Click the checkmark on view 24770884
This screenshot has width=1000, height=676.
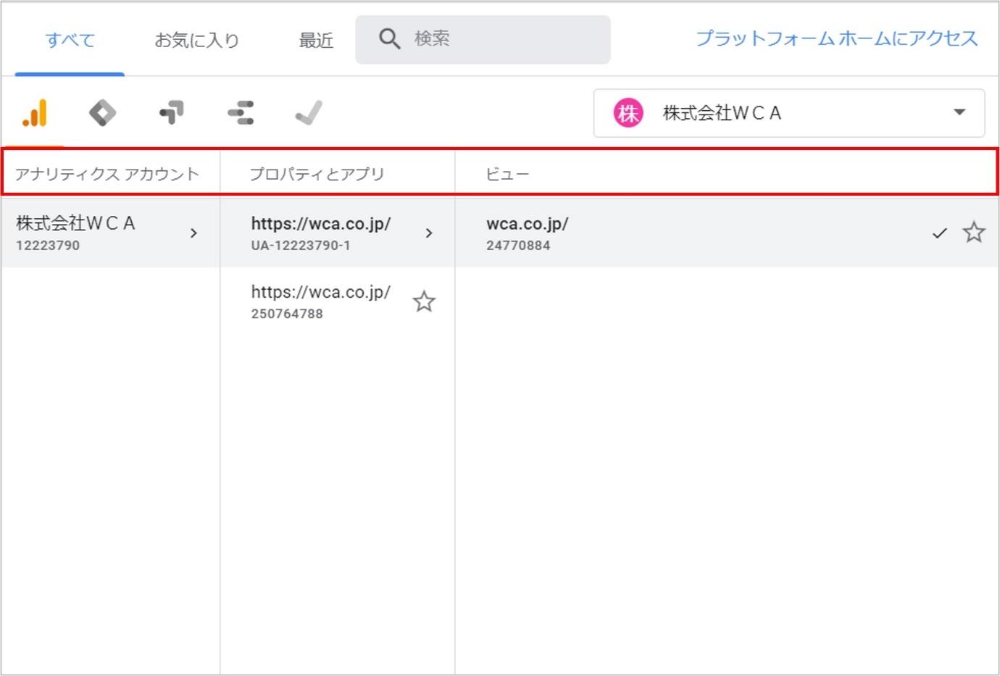pos(939,233)
